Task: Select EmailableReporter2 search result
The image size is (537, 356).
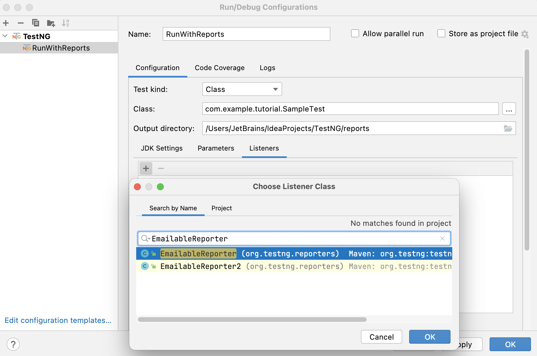Action: (x=294, y=266)
